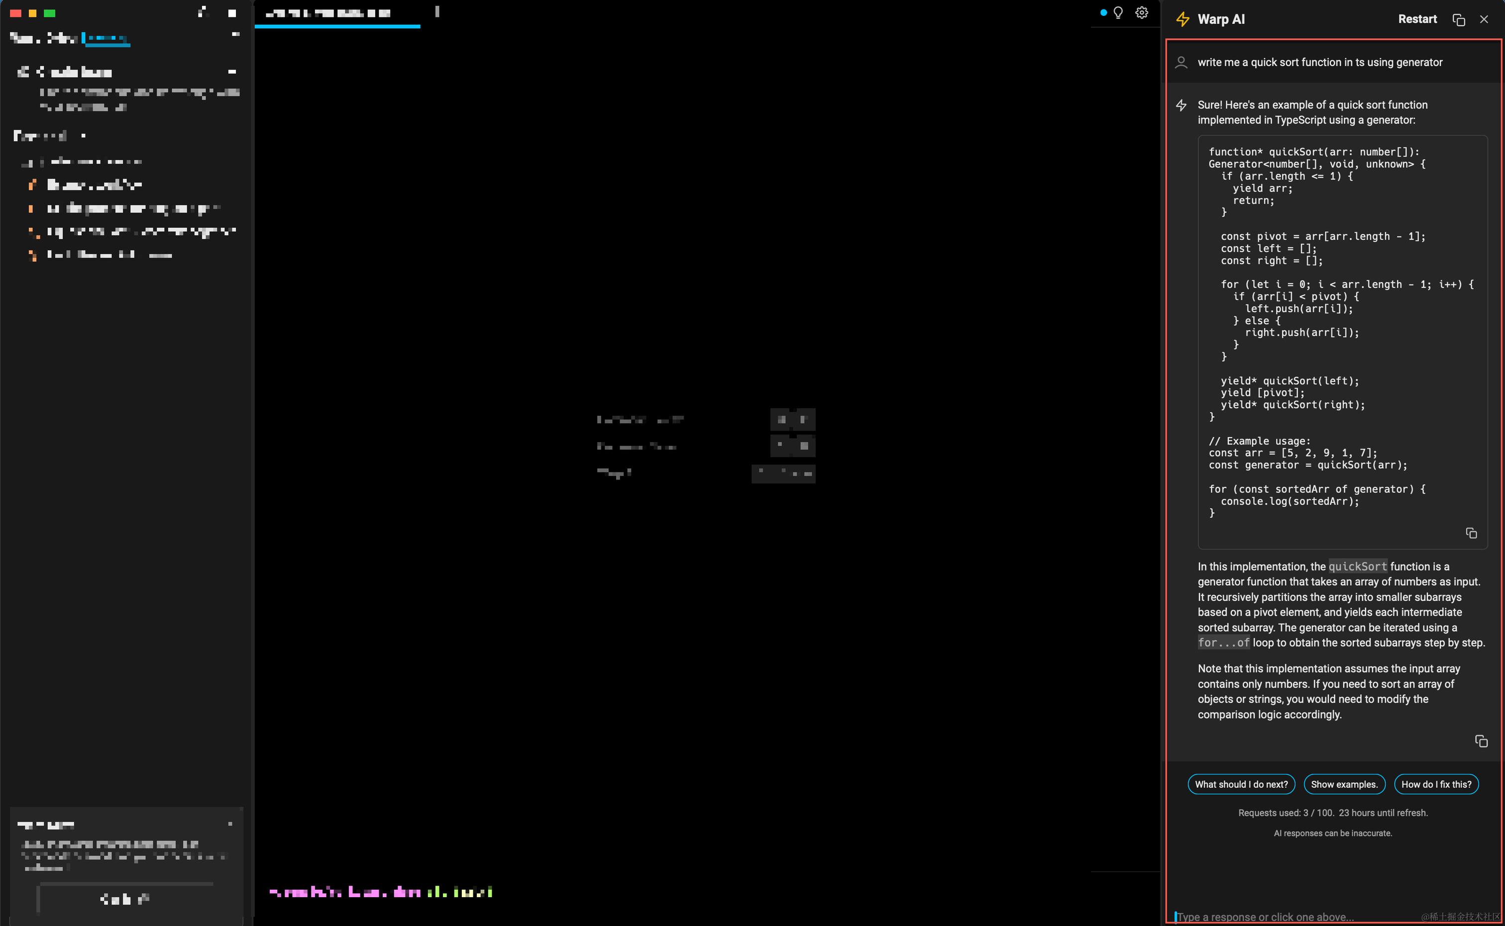The image size is (1505, 926).
Task: Click the user avatar beside the prompt
Action: click(1181, 63)
